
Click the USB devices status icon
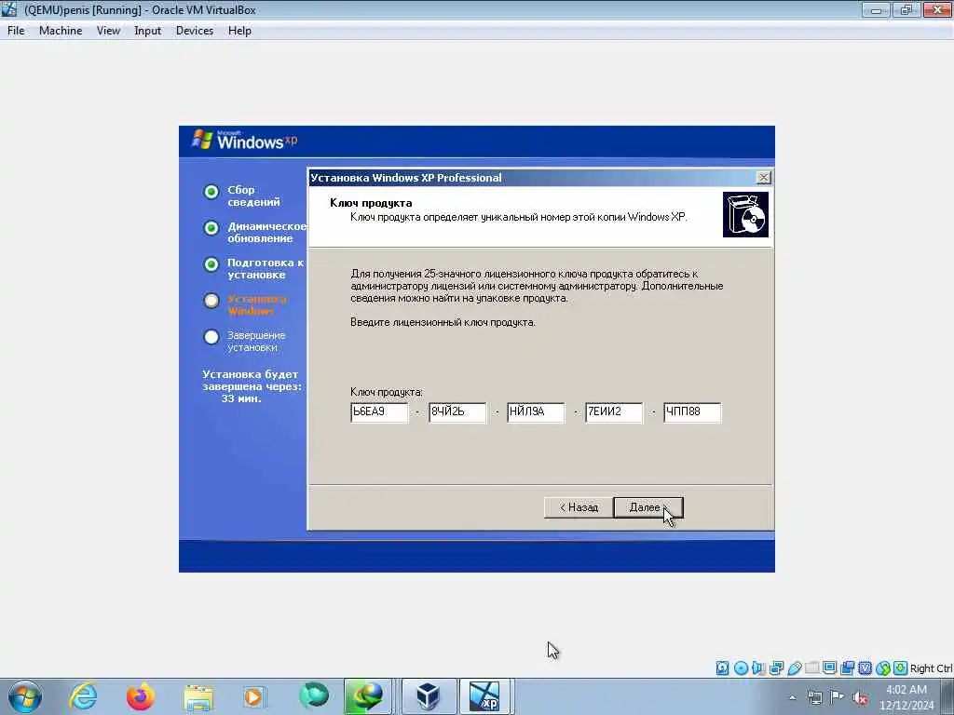pyautogui.click(x=795, y=668)
